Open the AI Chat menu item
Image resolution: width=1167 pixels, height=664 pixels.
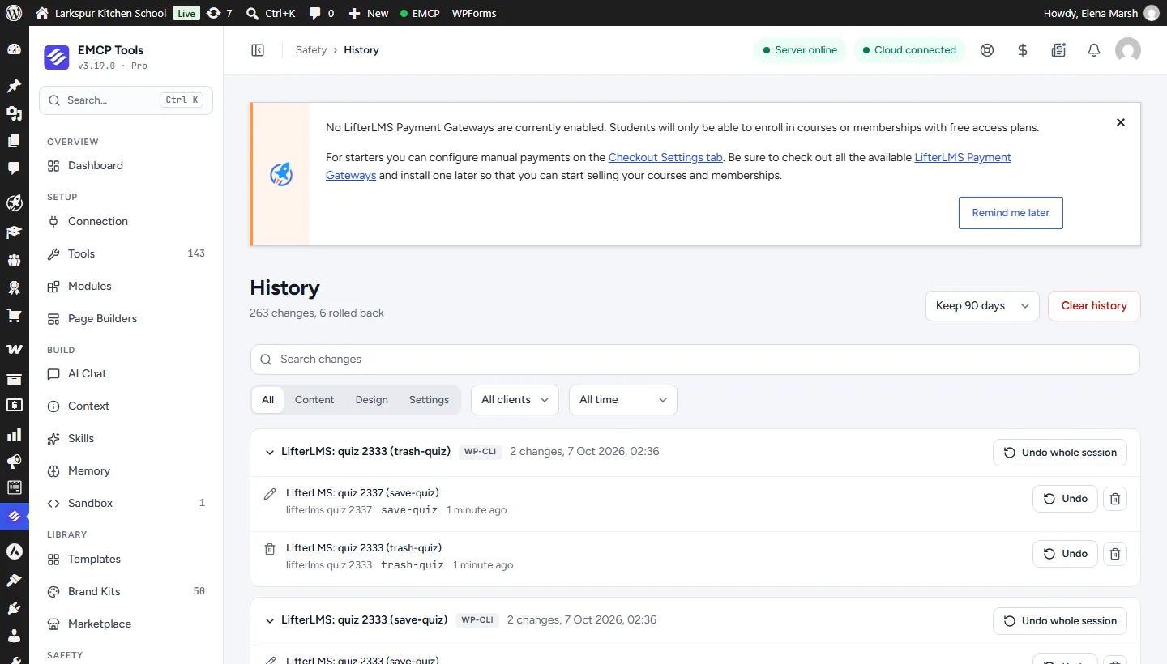click(x=126, y=374)
